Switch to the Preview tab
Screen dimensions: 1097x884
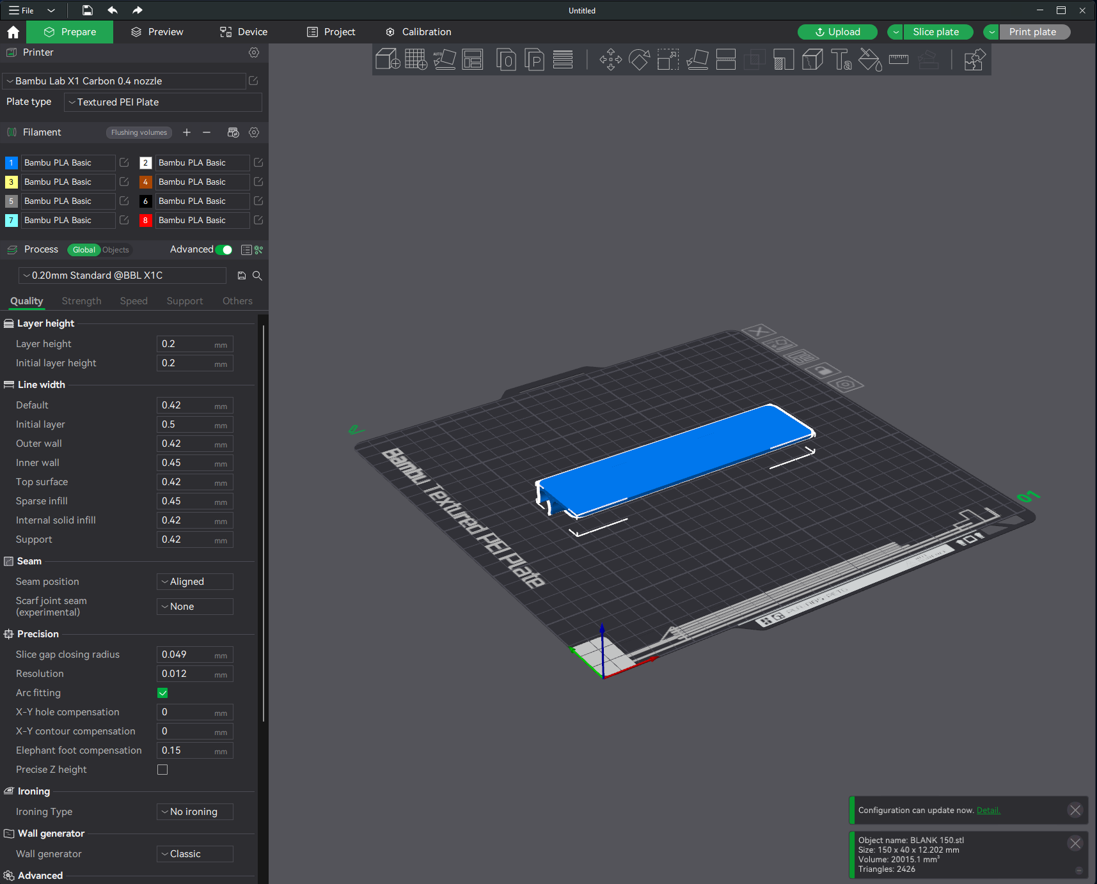[x=157, y=32]
